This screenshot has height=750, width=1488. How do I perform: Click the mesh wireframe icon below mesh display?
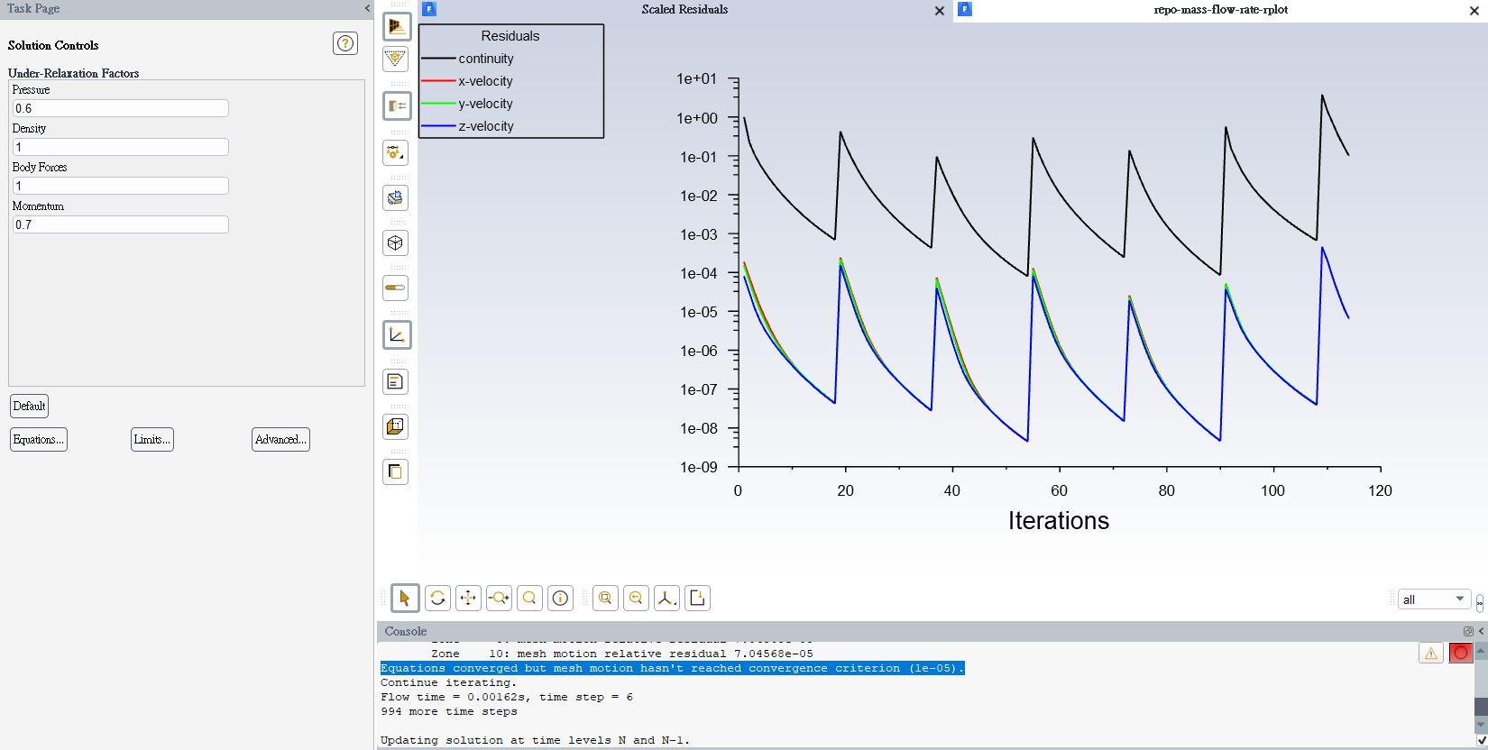point(396,60)
